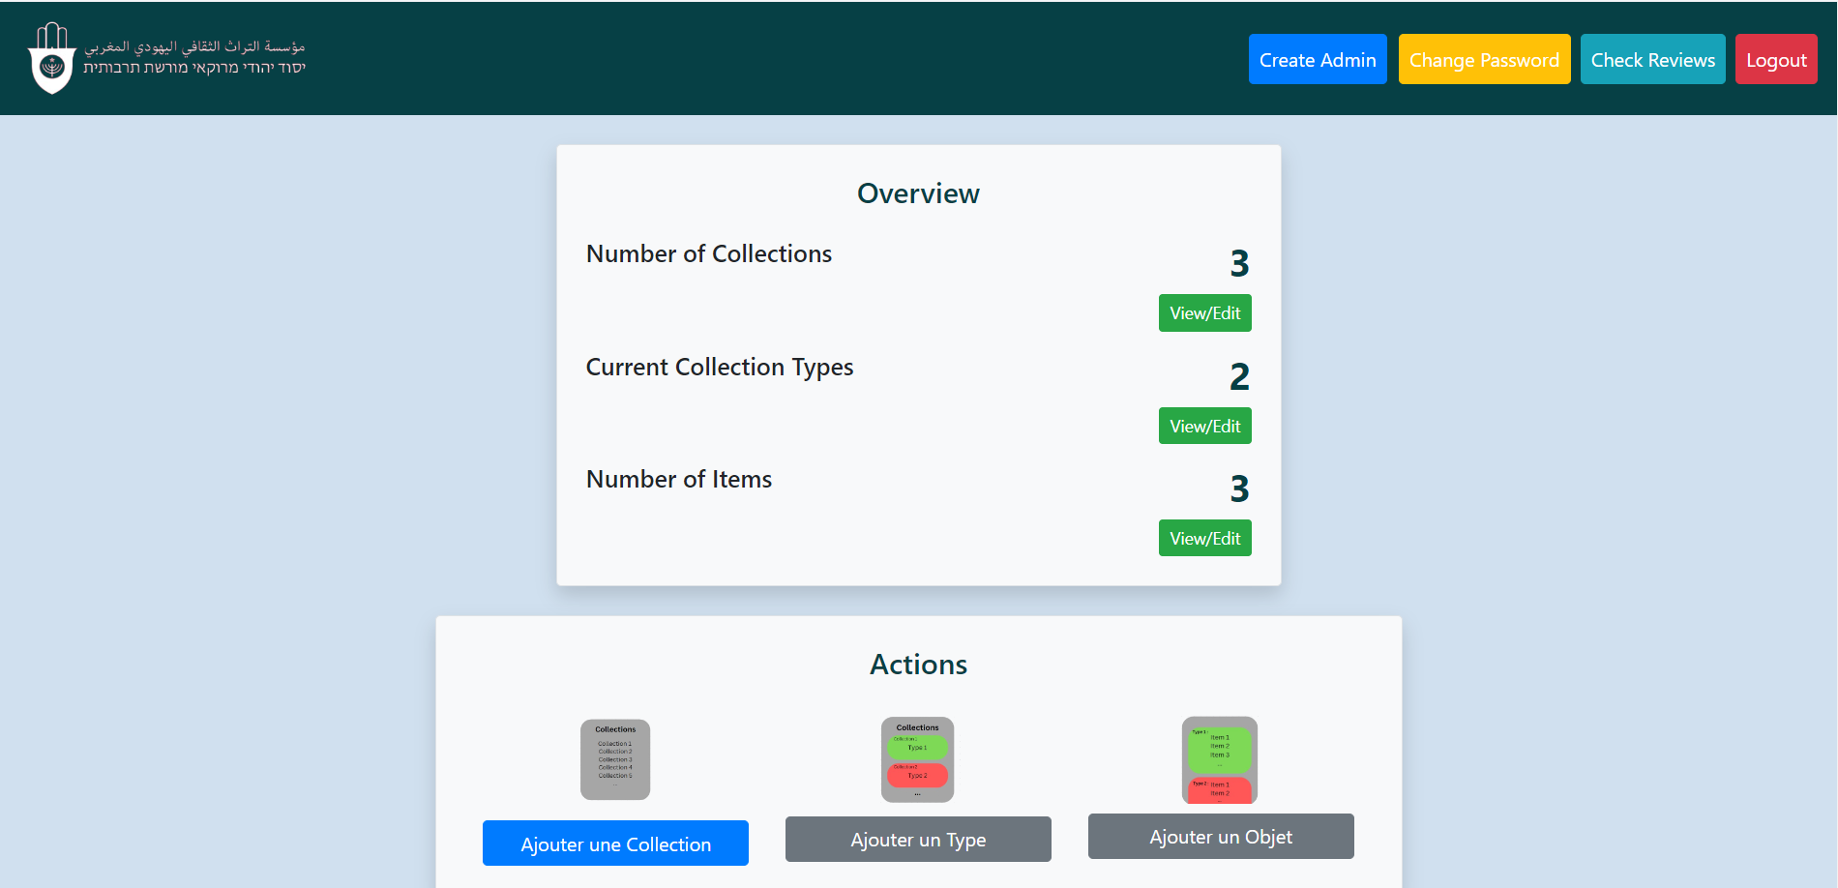Click the items diagram with green and red item lists

pyautogui.click(x=1219, y=759)
